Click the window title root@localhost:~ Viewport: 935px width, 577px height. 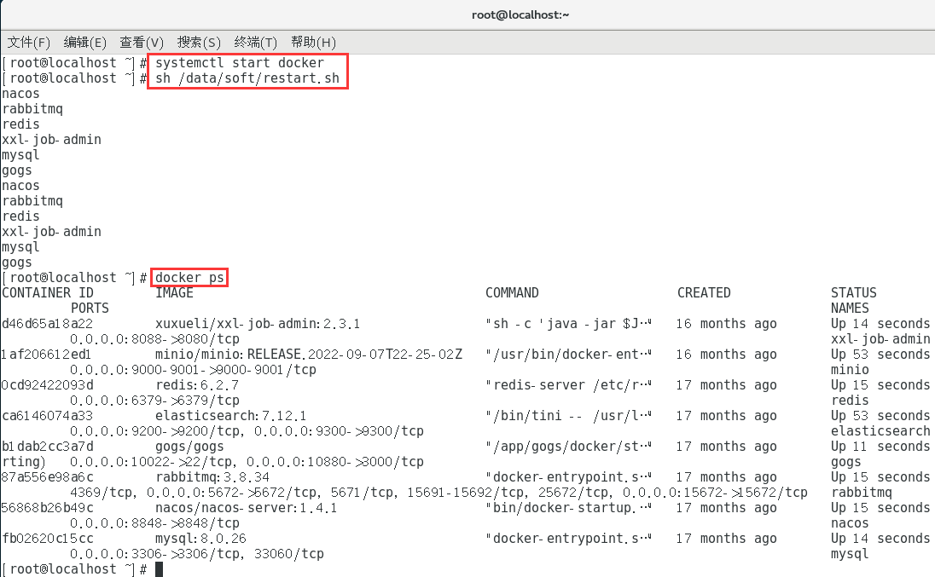520,14
